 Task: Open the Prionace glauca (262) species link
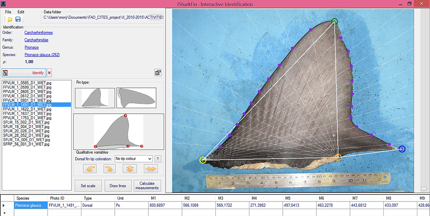point(42,54)
